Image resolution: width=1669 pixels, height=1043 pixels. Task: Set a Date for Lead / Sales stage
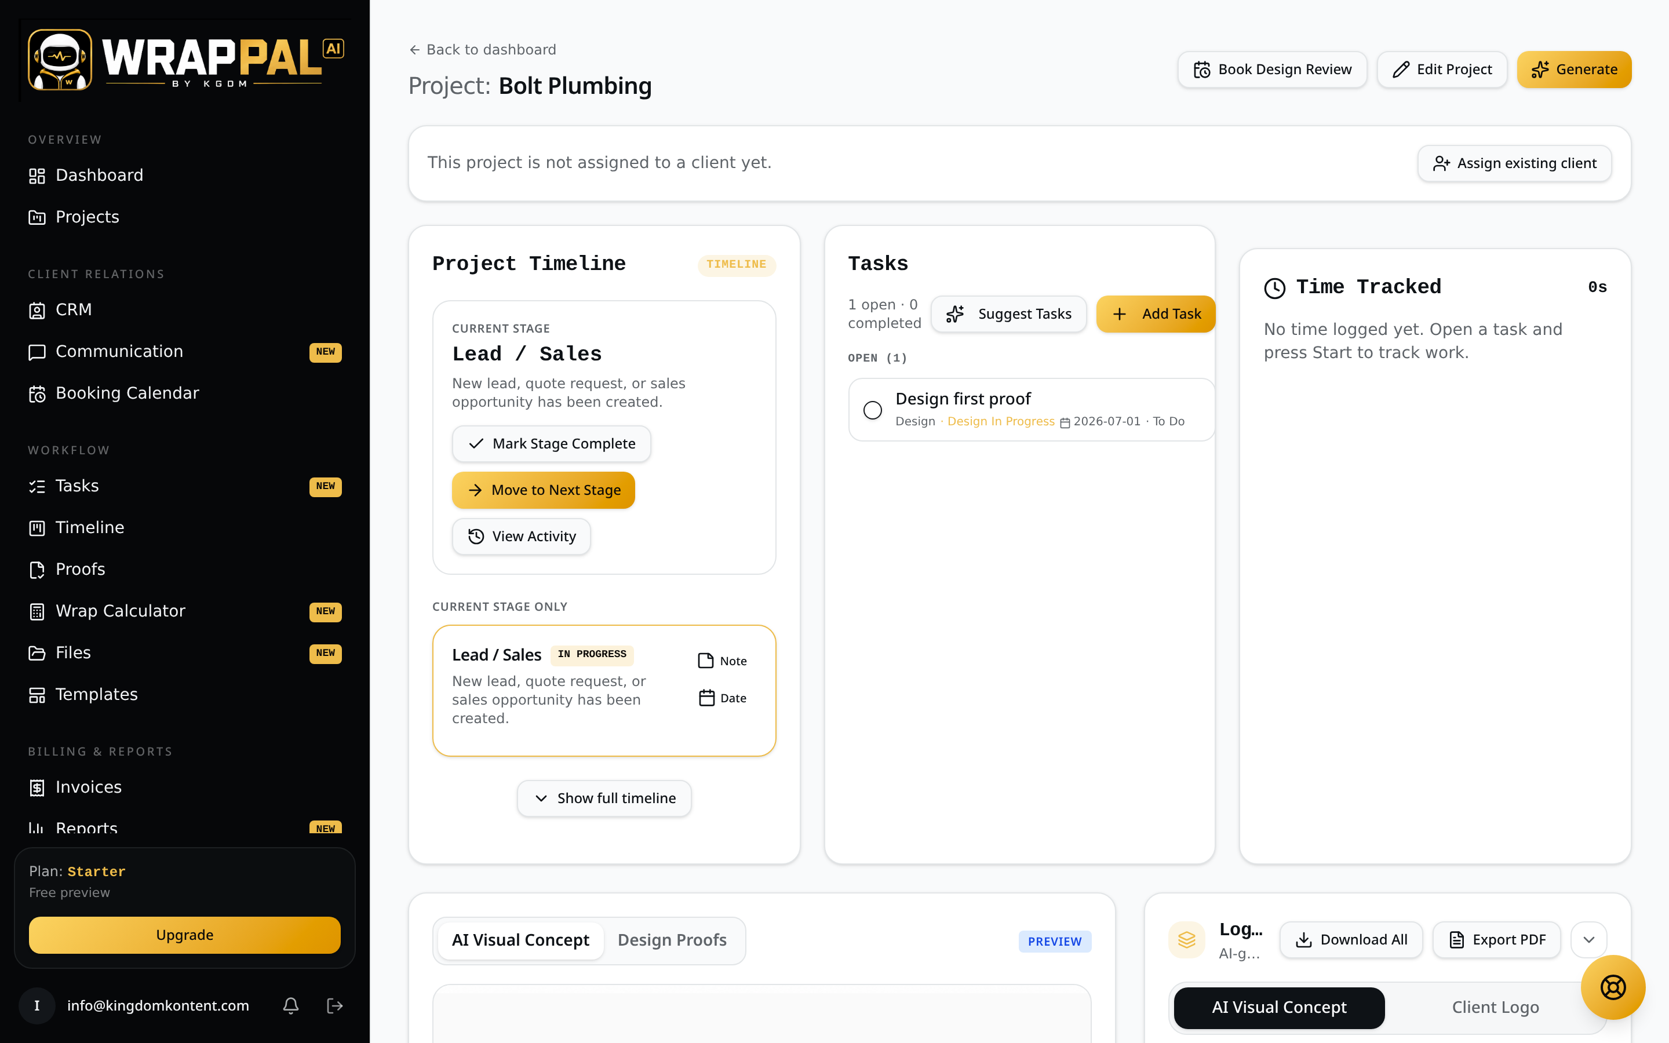[x=722, y=698]
